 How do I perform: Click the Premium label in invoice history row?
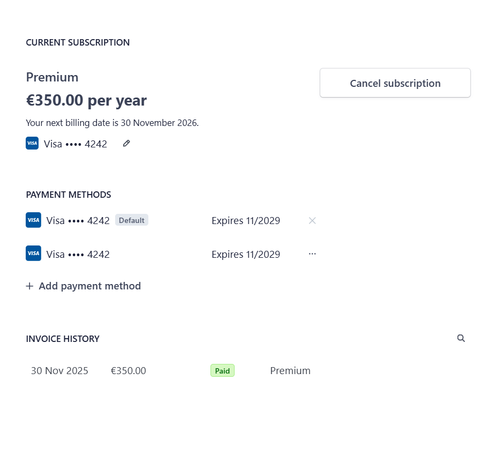(290, 371)
